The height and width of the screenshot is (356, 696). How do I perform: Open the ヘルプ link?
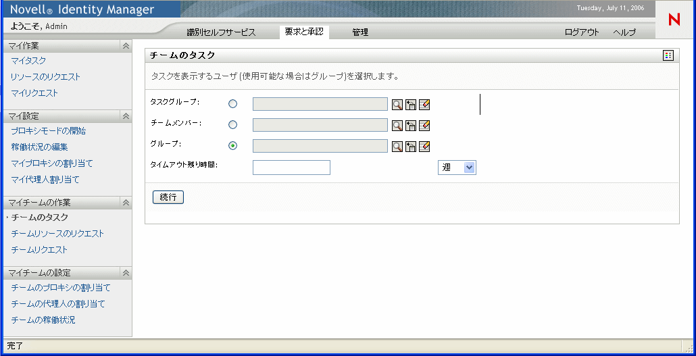click(x=624, y=32)
